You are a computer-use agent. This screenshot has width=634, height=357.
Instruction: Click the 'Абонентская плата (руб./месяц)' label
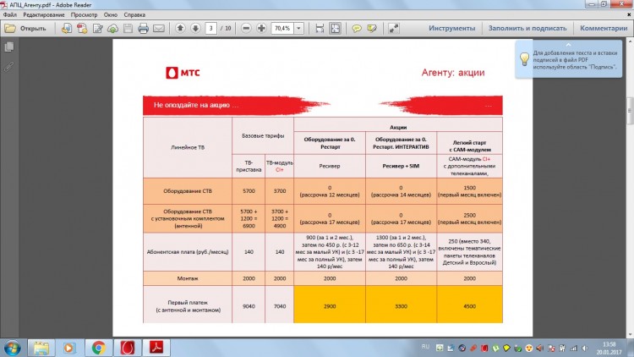(188, 252)
